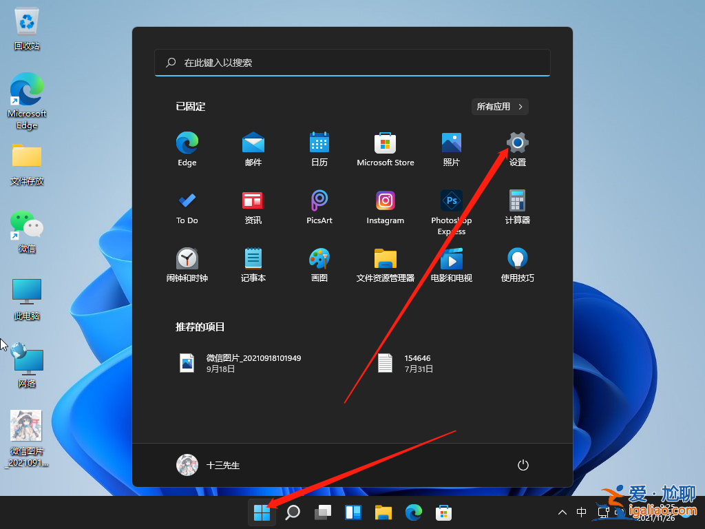Click the 在此键入以搜索 search box

352,63
